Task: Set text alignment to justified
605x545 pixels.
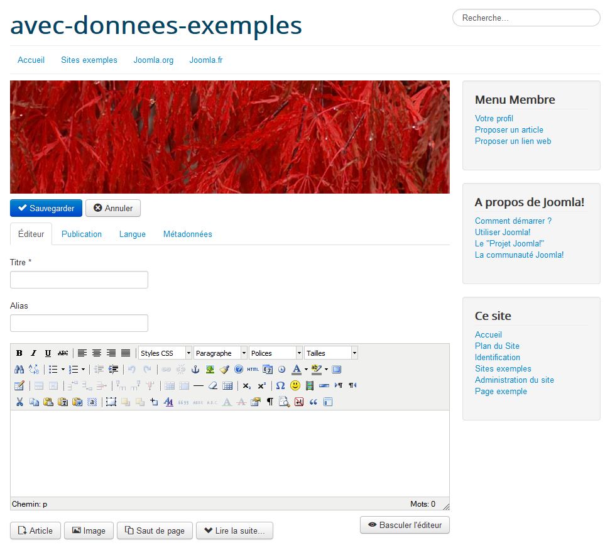Action: tap(126, 353)
